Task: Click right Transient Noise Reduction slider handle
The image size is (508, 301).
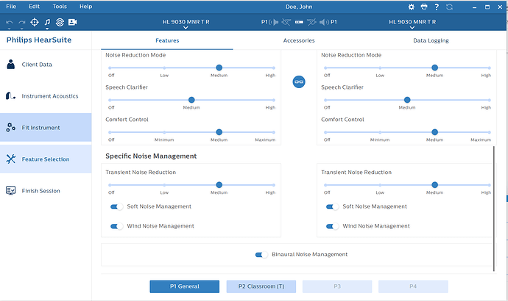Action: (435, 185)
